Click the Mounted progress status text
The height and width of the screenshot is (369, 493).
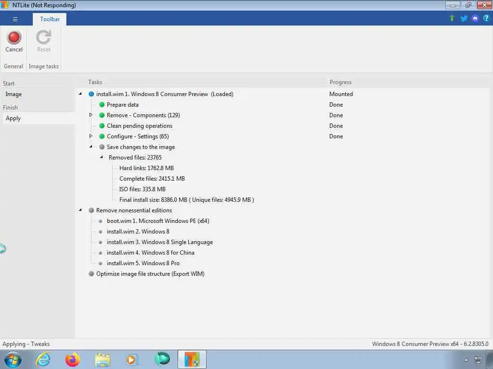click(x=341, y=94)
